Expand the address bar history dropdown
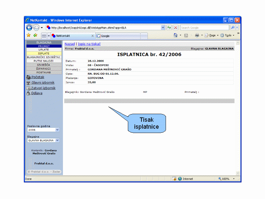Image resolution: width=265 pixels, height=199 pixels. click(163, 28)
